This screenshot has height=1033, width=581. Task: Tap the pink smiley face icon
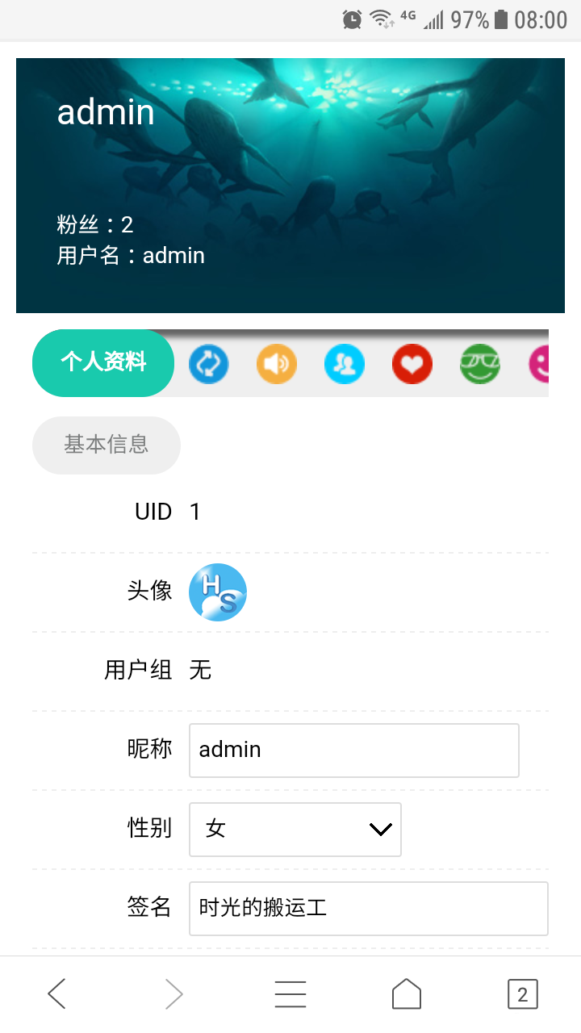(x=539, y=364)
